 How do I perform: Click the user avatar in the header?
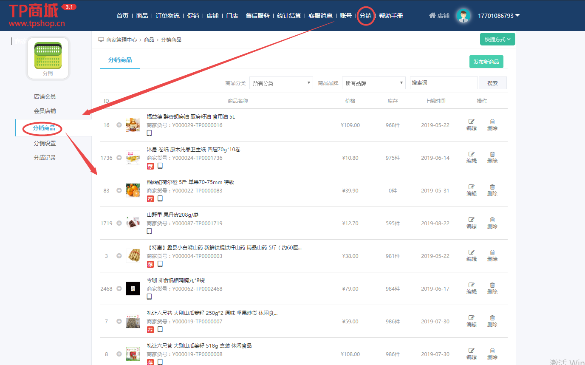(x=463, y=15)
